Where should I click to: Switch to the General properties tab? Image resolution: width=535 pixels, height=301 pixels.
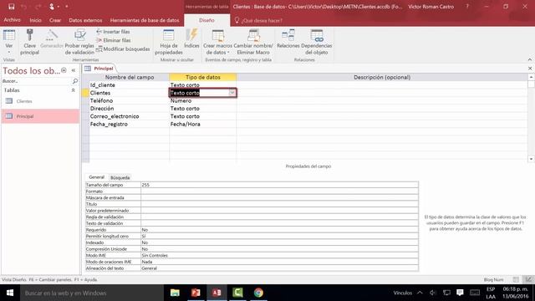(x=97, y=177)
